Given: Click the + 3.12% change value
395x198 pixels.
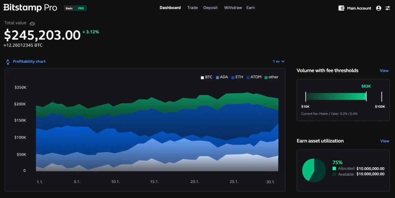Looking at the screenshot, I should pyautogui.click(x=91, y=32).
